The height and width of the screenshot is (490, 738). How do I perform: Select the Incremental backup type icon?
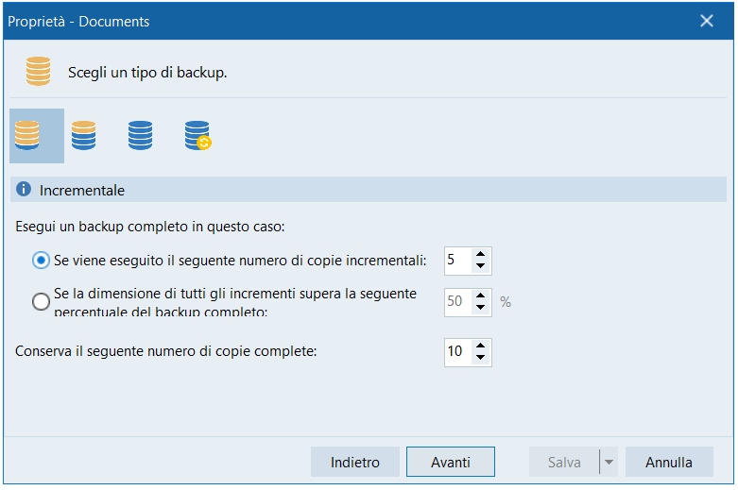[x=27, y=136]
